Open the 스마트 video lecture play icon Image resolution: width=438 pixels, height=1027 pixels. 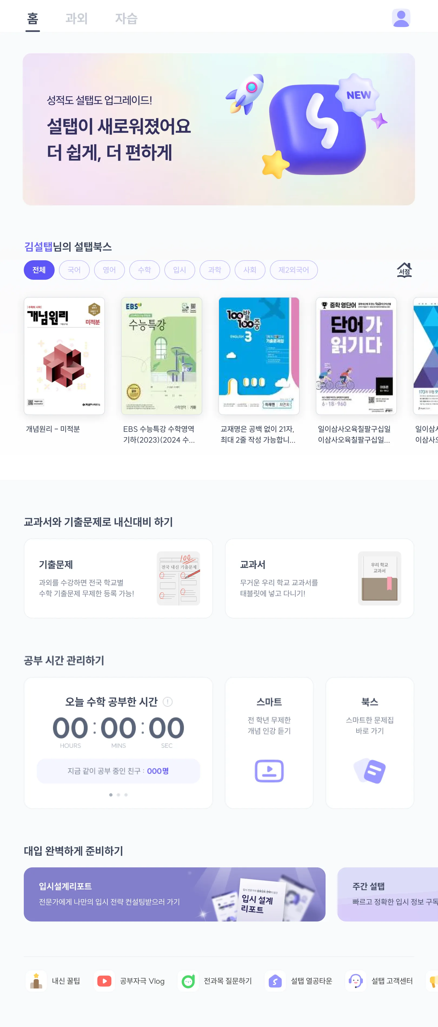click(269, 771)
